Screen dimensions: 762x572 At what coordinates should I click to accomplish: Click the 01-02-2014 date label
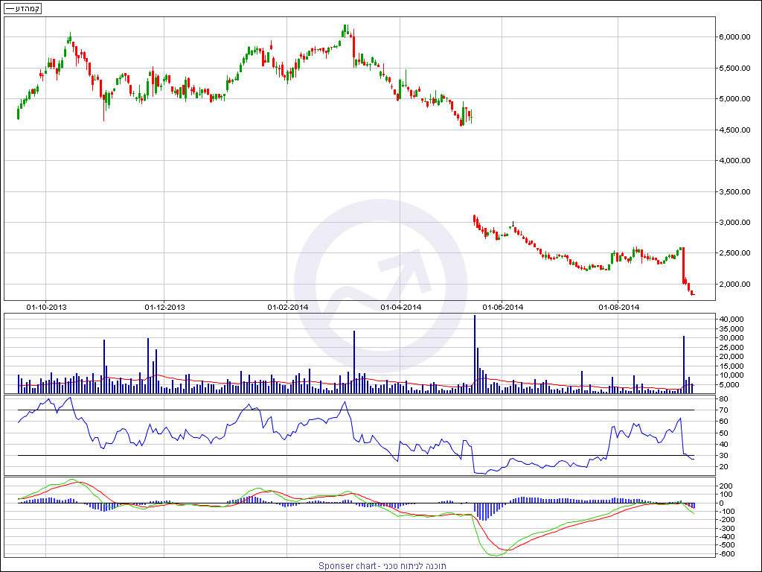click(288, 307)
